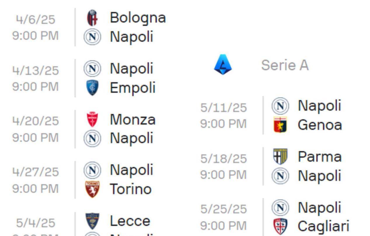
Task: Click Napoli crest in the 5/11/25 fixture
Action: point(280,106)
